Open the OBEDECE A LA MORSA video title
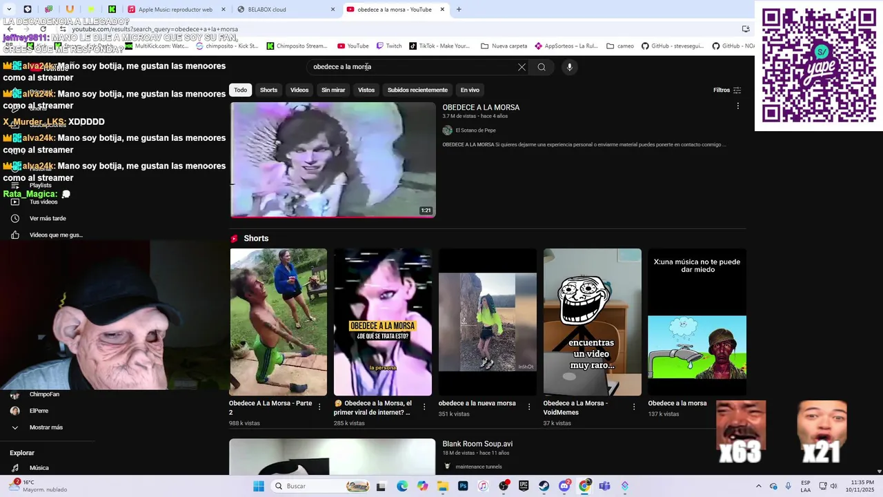The height and width of the screenshot is (497, 883). [481, 108]
